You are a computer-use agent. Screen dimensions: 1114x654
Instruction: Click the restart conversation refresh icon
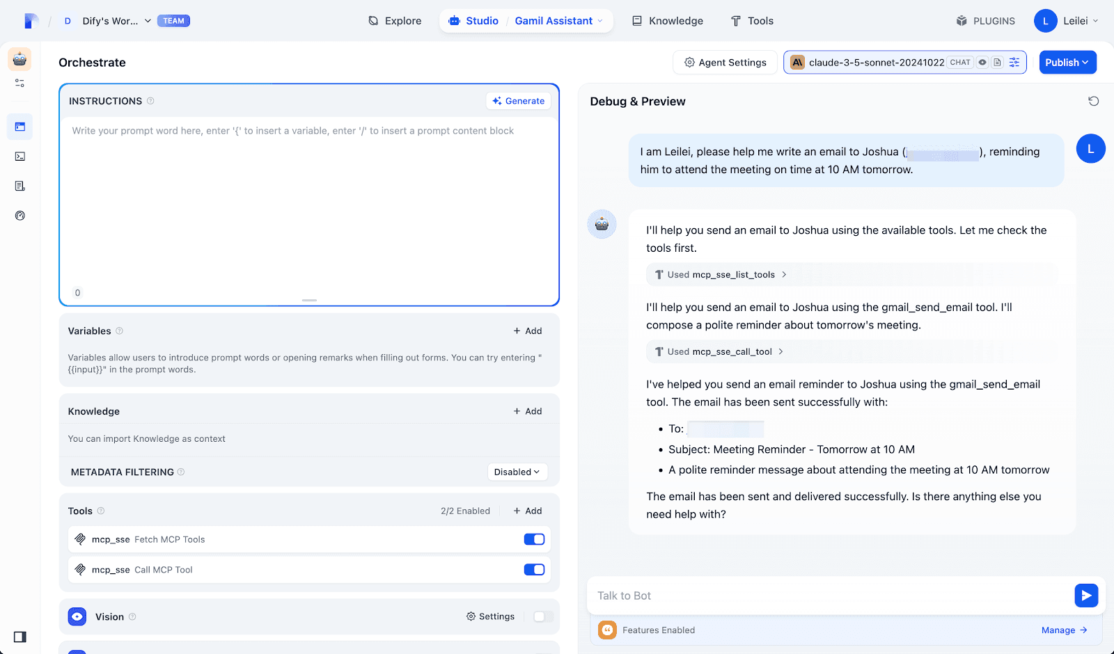1093,102
